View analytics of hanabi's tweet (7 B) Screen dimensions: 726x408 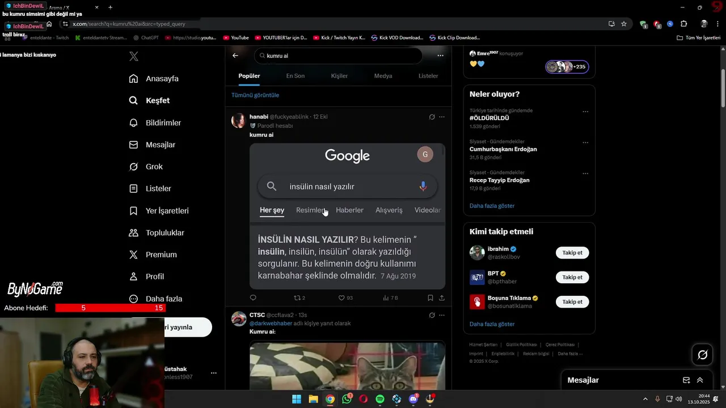click(390, 297)
